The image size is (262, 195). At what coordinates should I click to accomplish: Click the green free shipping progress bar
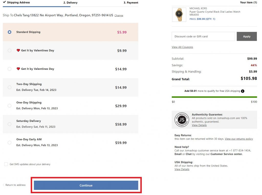point(214,97)
